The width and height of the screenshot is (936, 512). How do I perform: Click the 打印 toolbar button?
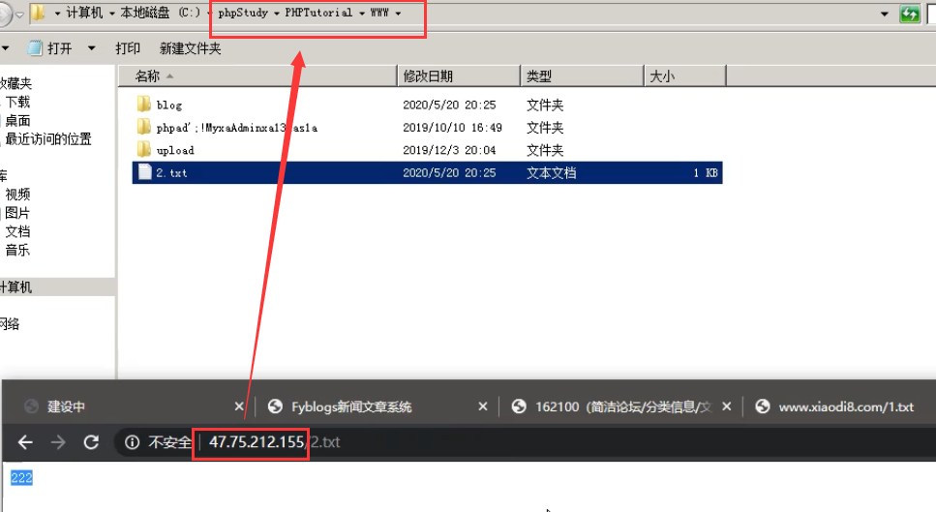pos(128,48)
